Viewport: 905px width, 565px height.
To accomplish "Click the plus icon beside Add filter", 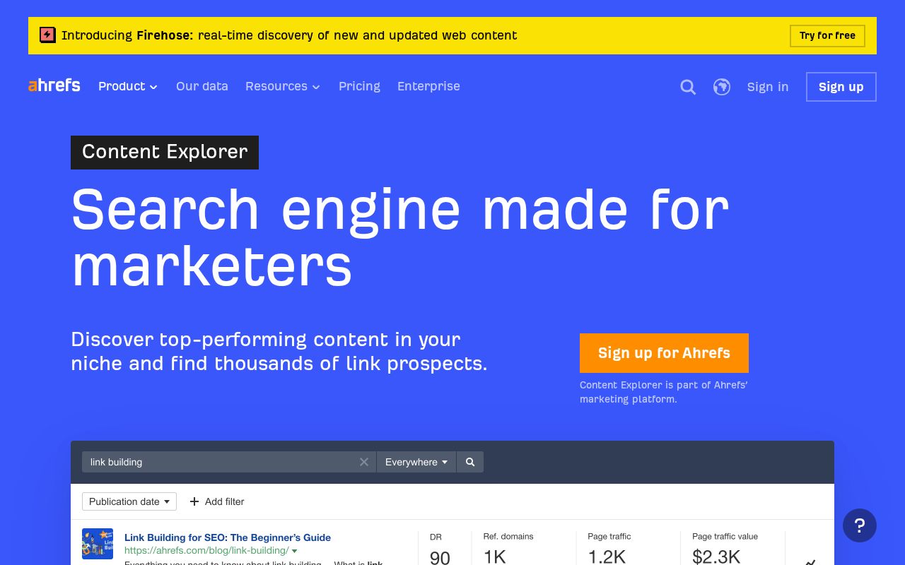I will click(x=194, y=501).
